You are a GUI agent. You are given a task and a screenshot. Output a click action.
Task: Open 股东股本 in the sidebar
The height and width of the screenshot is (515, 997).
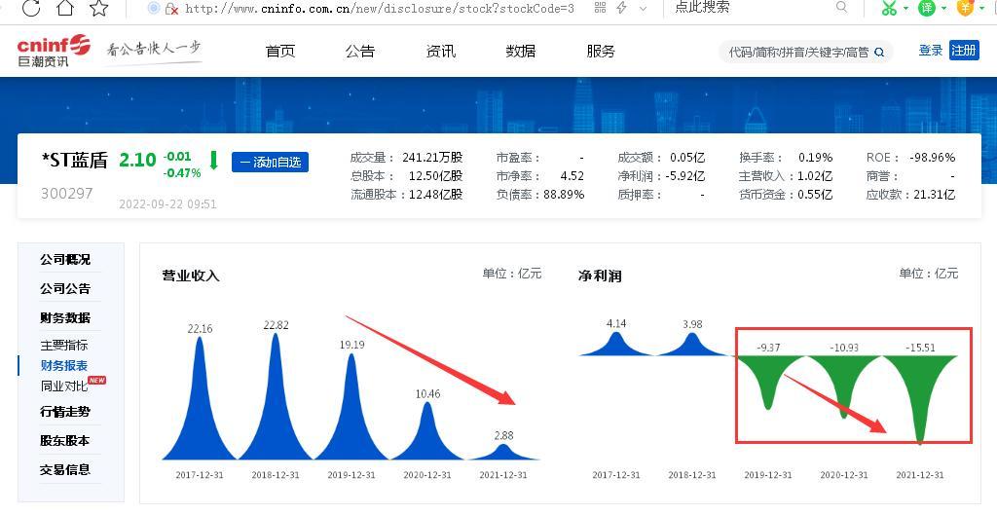tap(65, 441)
